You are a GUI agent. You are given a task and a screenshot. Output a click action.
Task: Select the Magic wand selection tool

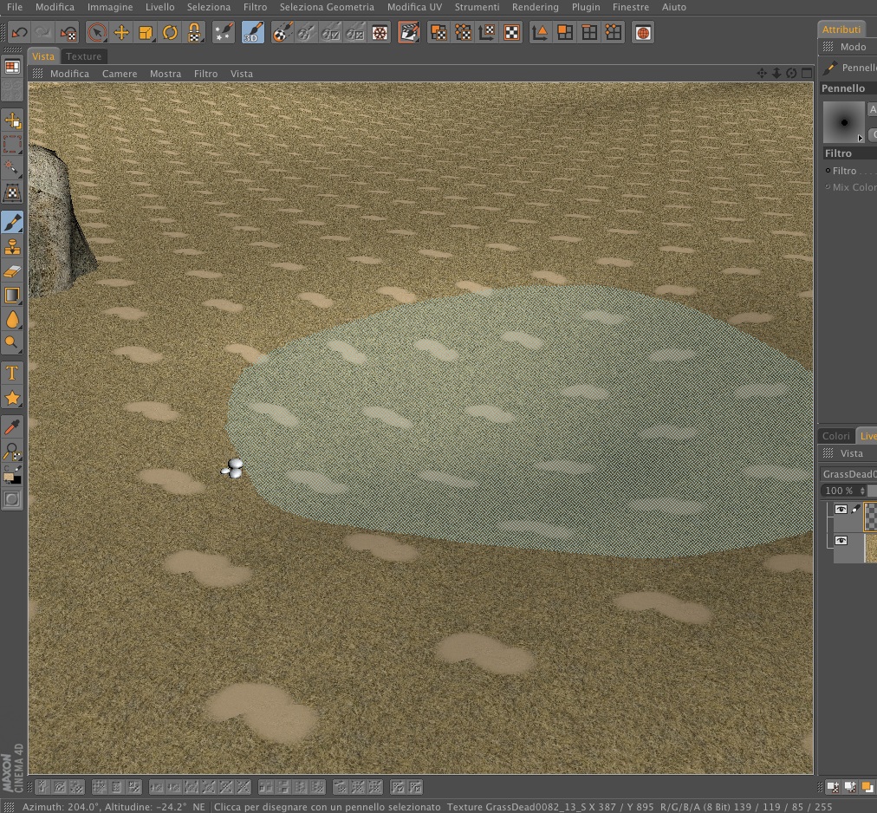pyautogui.click(x=12, y=166)
